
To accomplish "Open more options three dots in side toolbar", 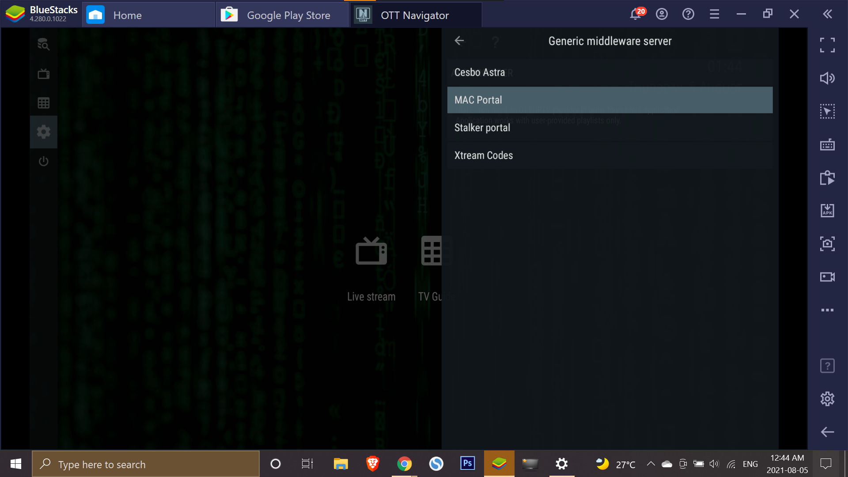I will 827,310.
